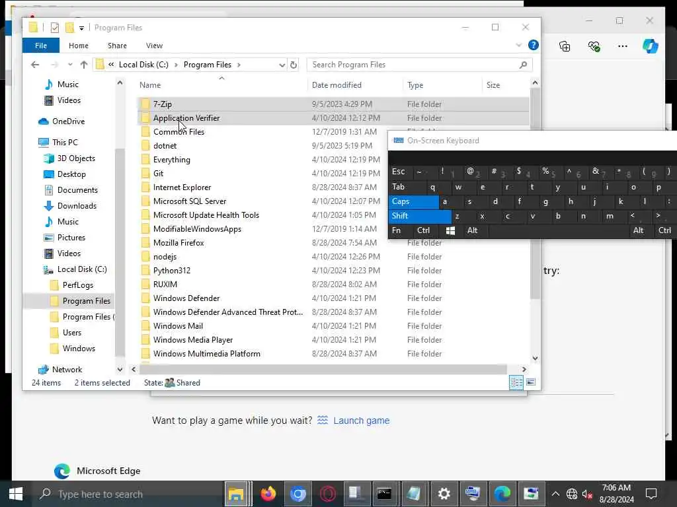The image size is (677, 507).
Task: Open Pictures in navigation pane
Action: tap(71, 238)
